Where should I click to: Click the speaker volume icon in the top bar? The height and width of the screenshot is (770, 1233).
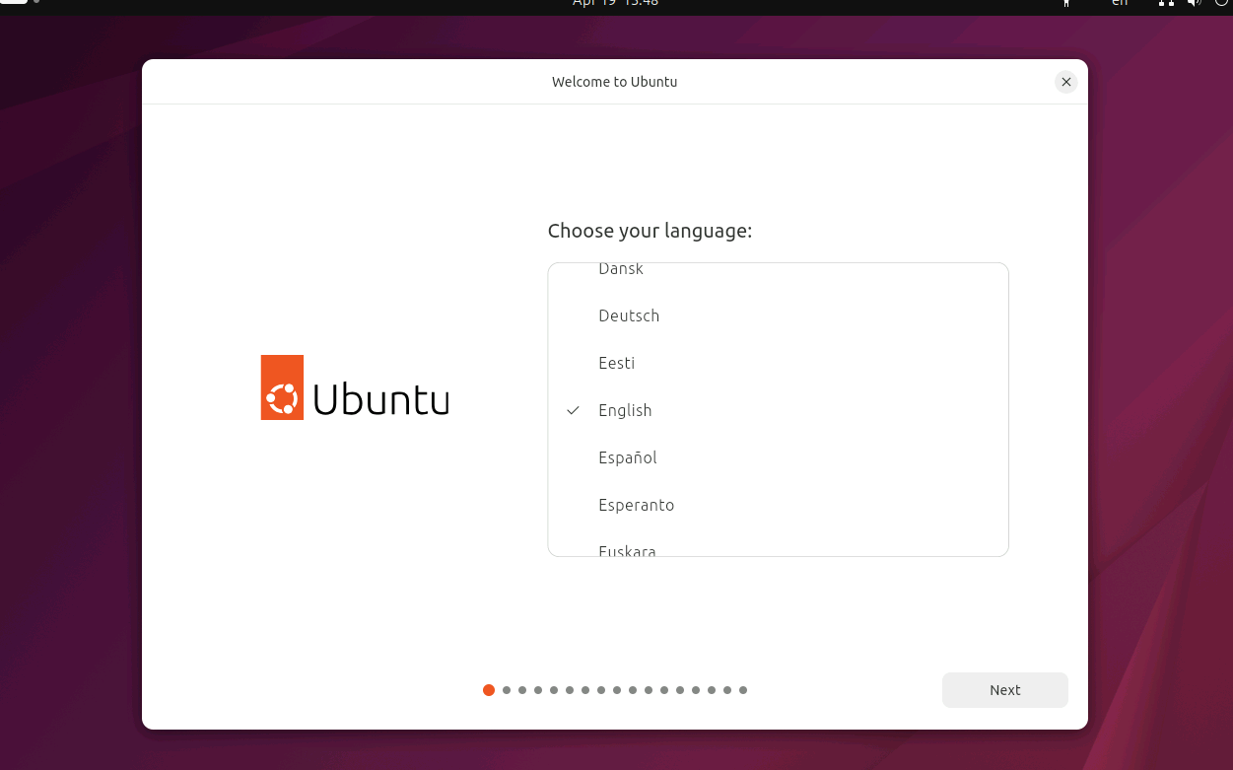click(1194, 5)
